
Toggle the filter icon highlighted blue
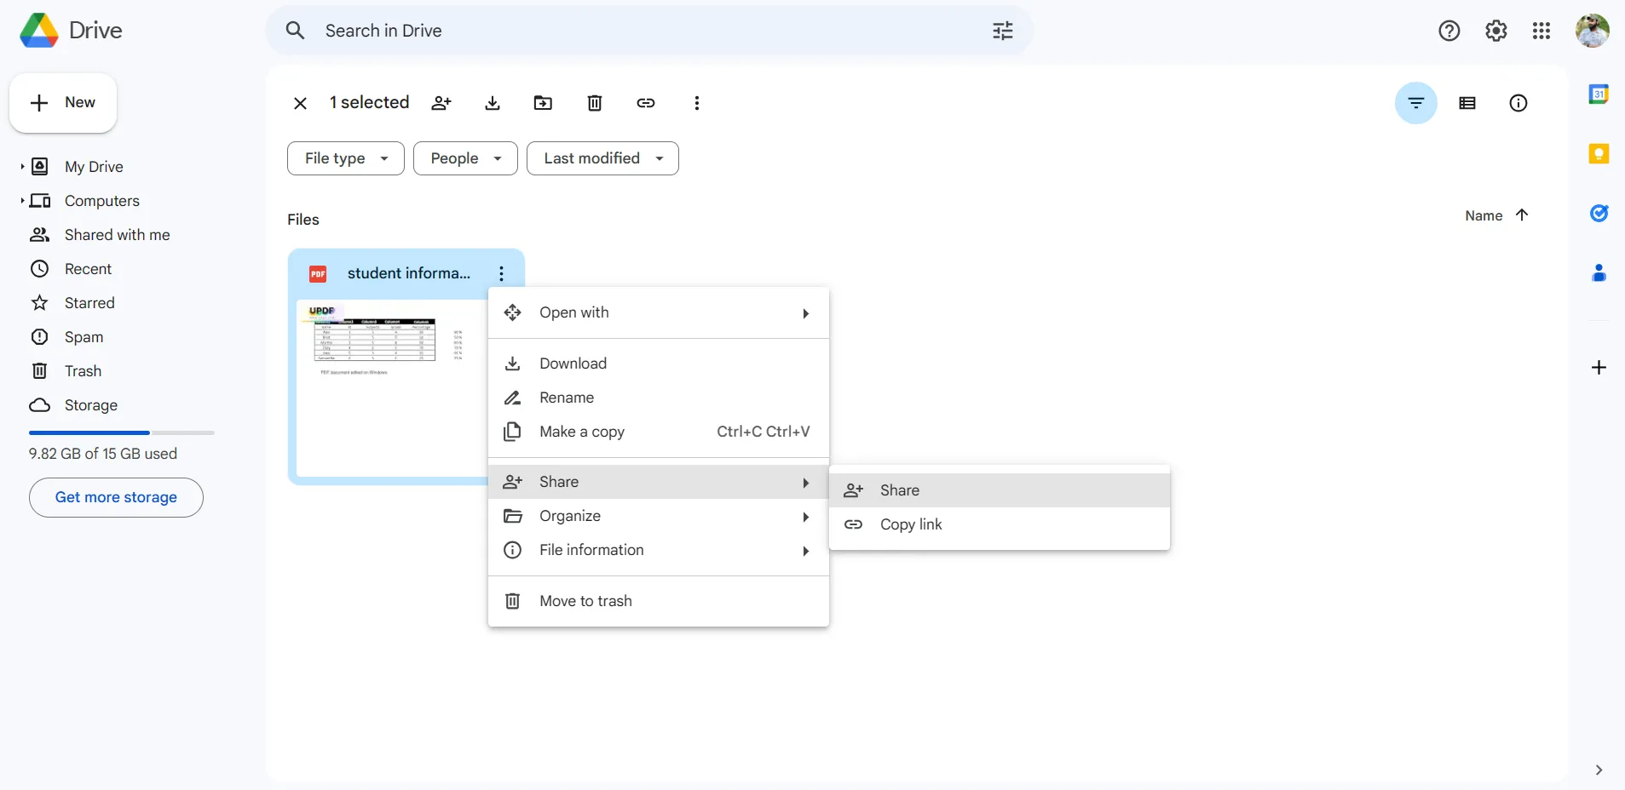click(1416, 103)
